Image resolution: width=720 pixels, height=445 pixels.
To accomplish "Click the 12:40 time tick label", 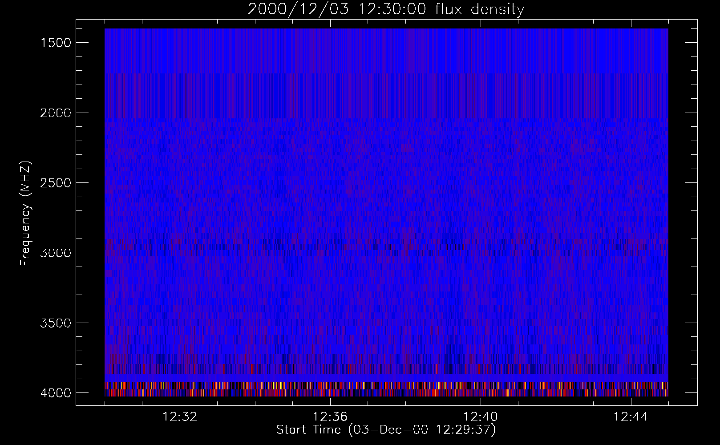I will pos(481,417).
